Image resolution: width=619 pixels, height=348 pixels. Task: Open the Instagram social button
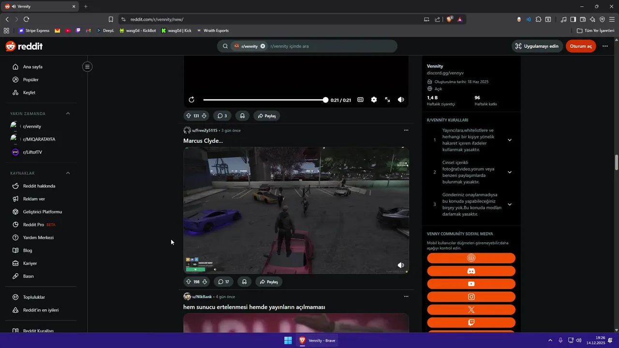471,297
